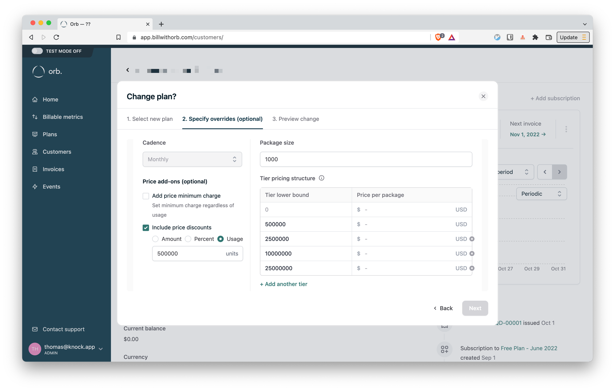
Task: Select the Percent discount radio button
Action: pos(188,239)
